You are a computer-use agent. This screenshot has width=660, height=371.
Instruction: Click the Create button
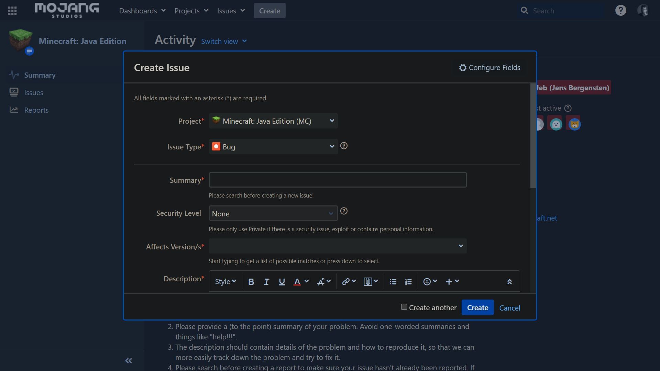pos(477,307)
